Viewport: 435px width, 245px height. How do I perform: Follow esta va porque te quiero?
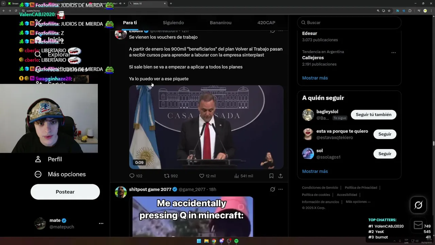(385, 134)
